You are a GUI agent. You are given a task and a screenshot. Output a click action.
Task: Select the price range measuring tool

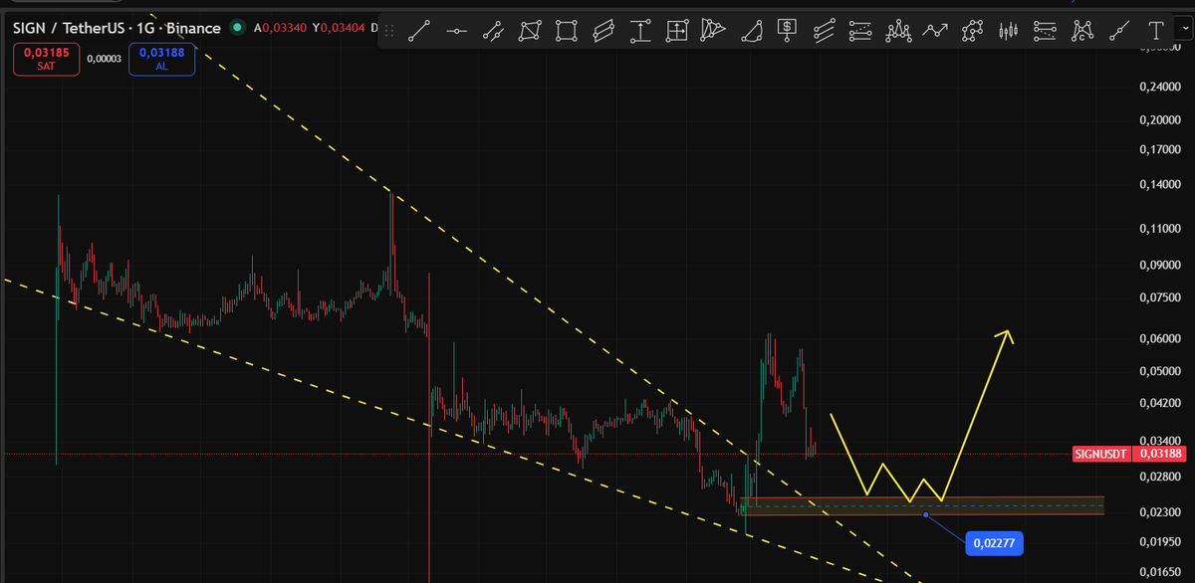[x=640, y=31]
